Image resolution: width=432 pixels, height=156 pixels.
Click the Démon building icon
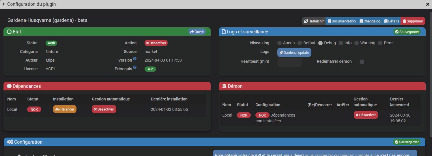coord(224,86)
